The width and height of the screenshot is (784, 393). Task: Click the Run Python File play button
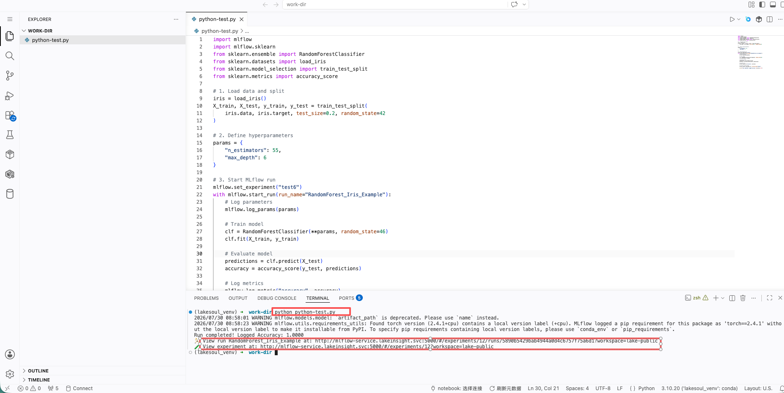732,19
